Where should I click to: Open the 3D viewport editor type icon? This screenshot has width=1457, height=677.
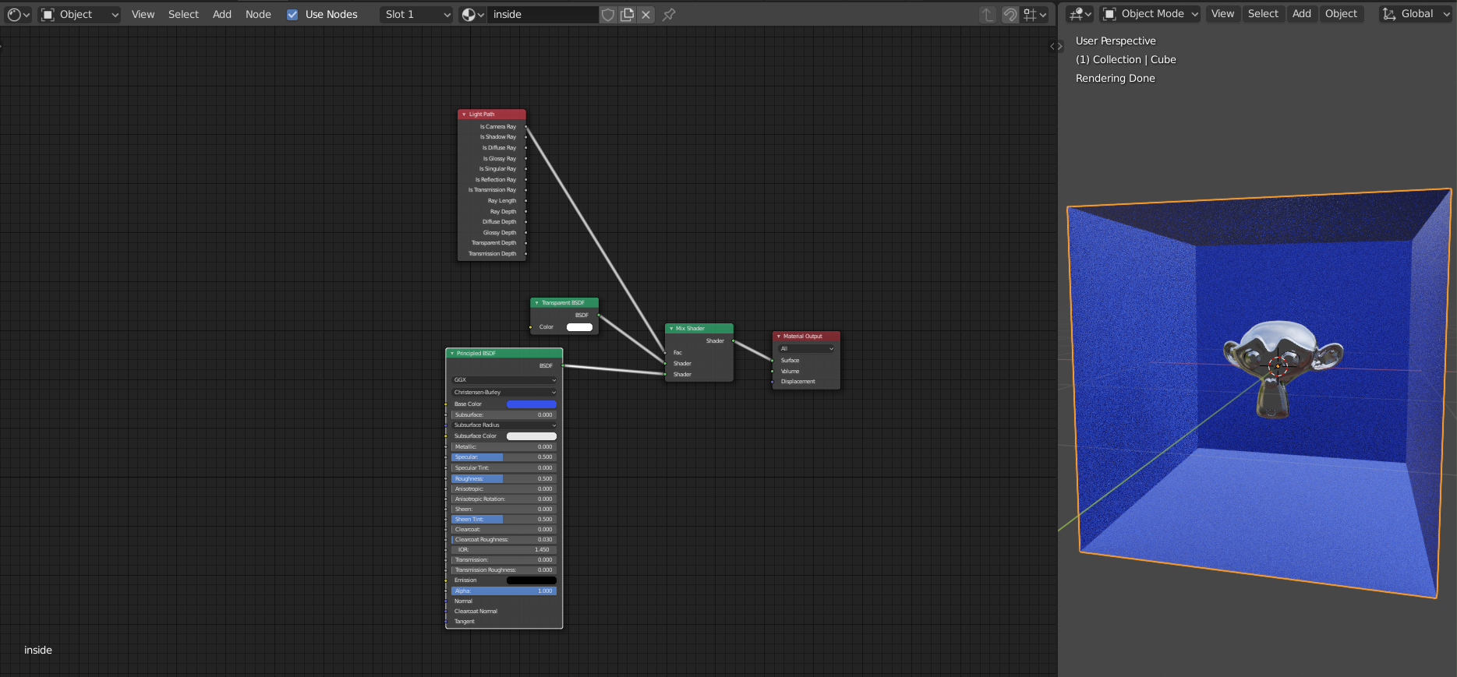[x=1080, y=13]
